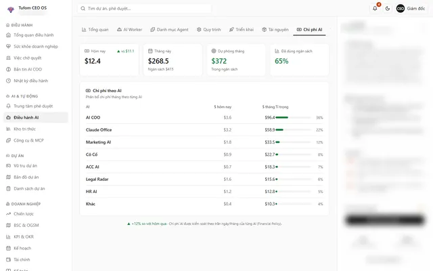Switch to the Tổng quan tab

pos(95,30)
